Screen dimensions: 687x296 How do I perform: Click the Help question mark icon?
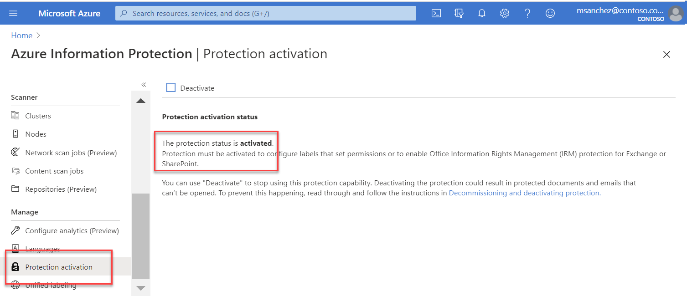pyautogui.click(x=527, y=13)
